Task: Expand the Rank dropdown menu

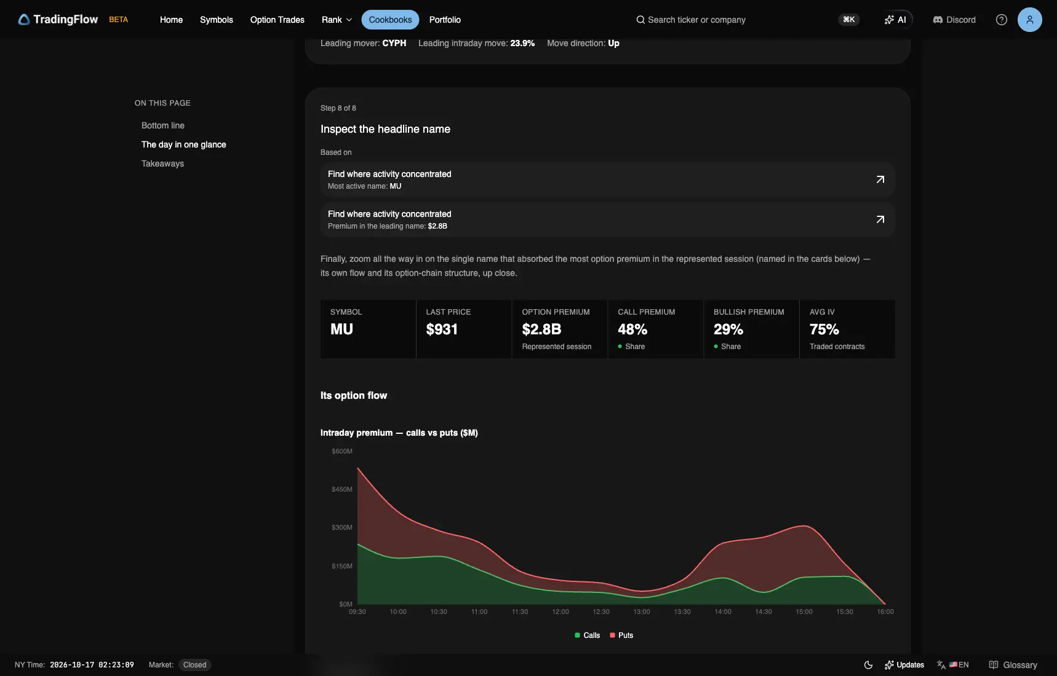Action: pos(337,20)
